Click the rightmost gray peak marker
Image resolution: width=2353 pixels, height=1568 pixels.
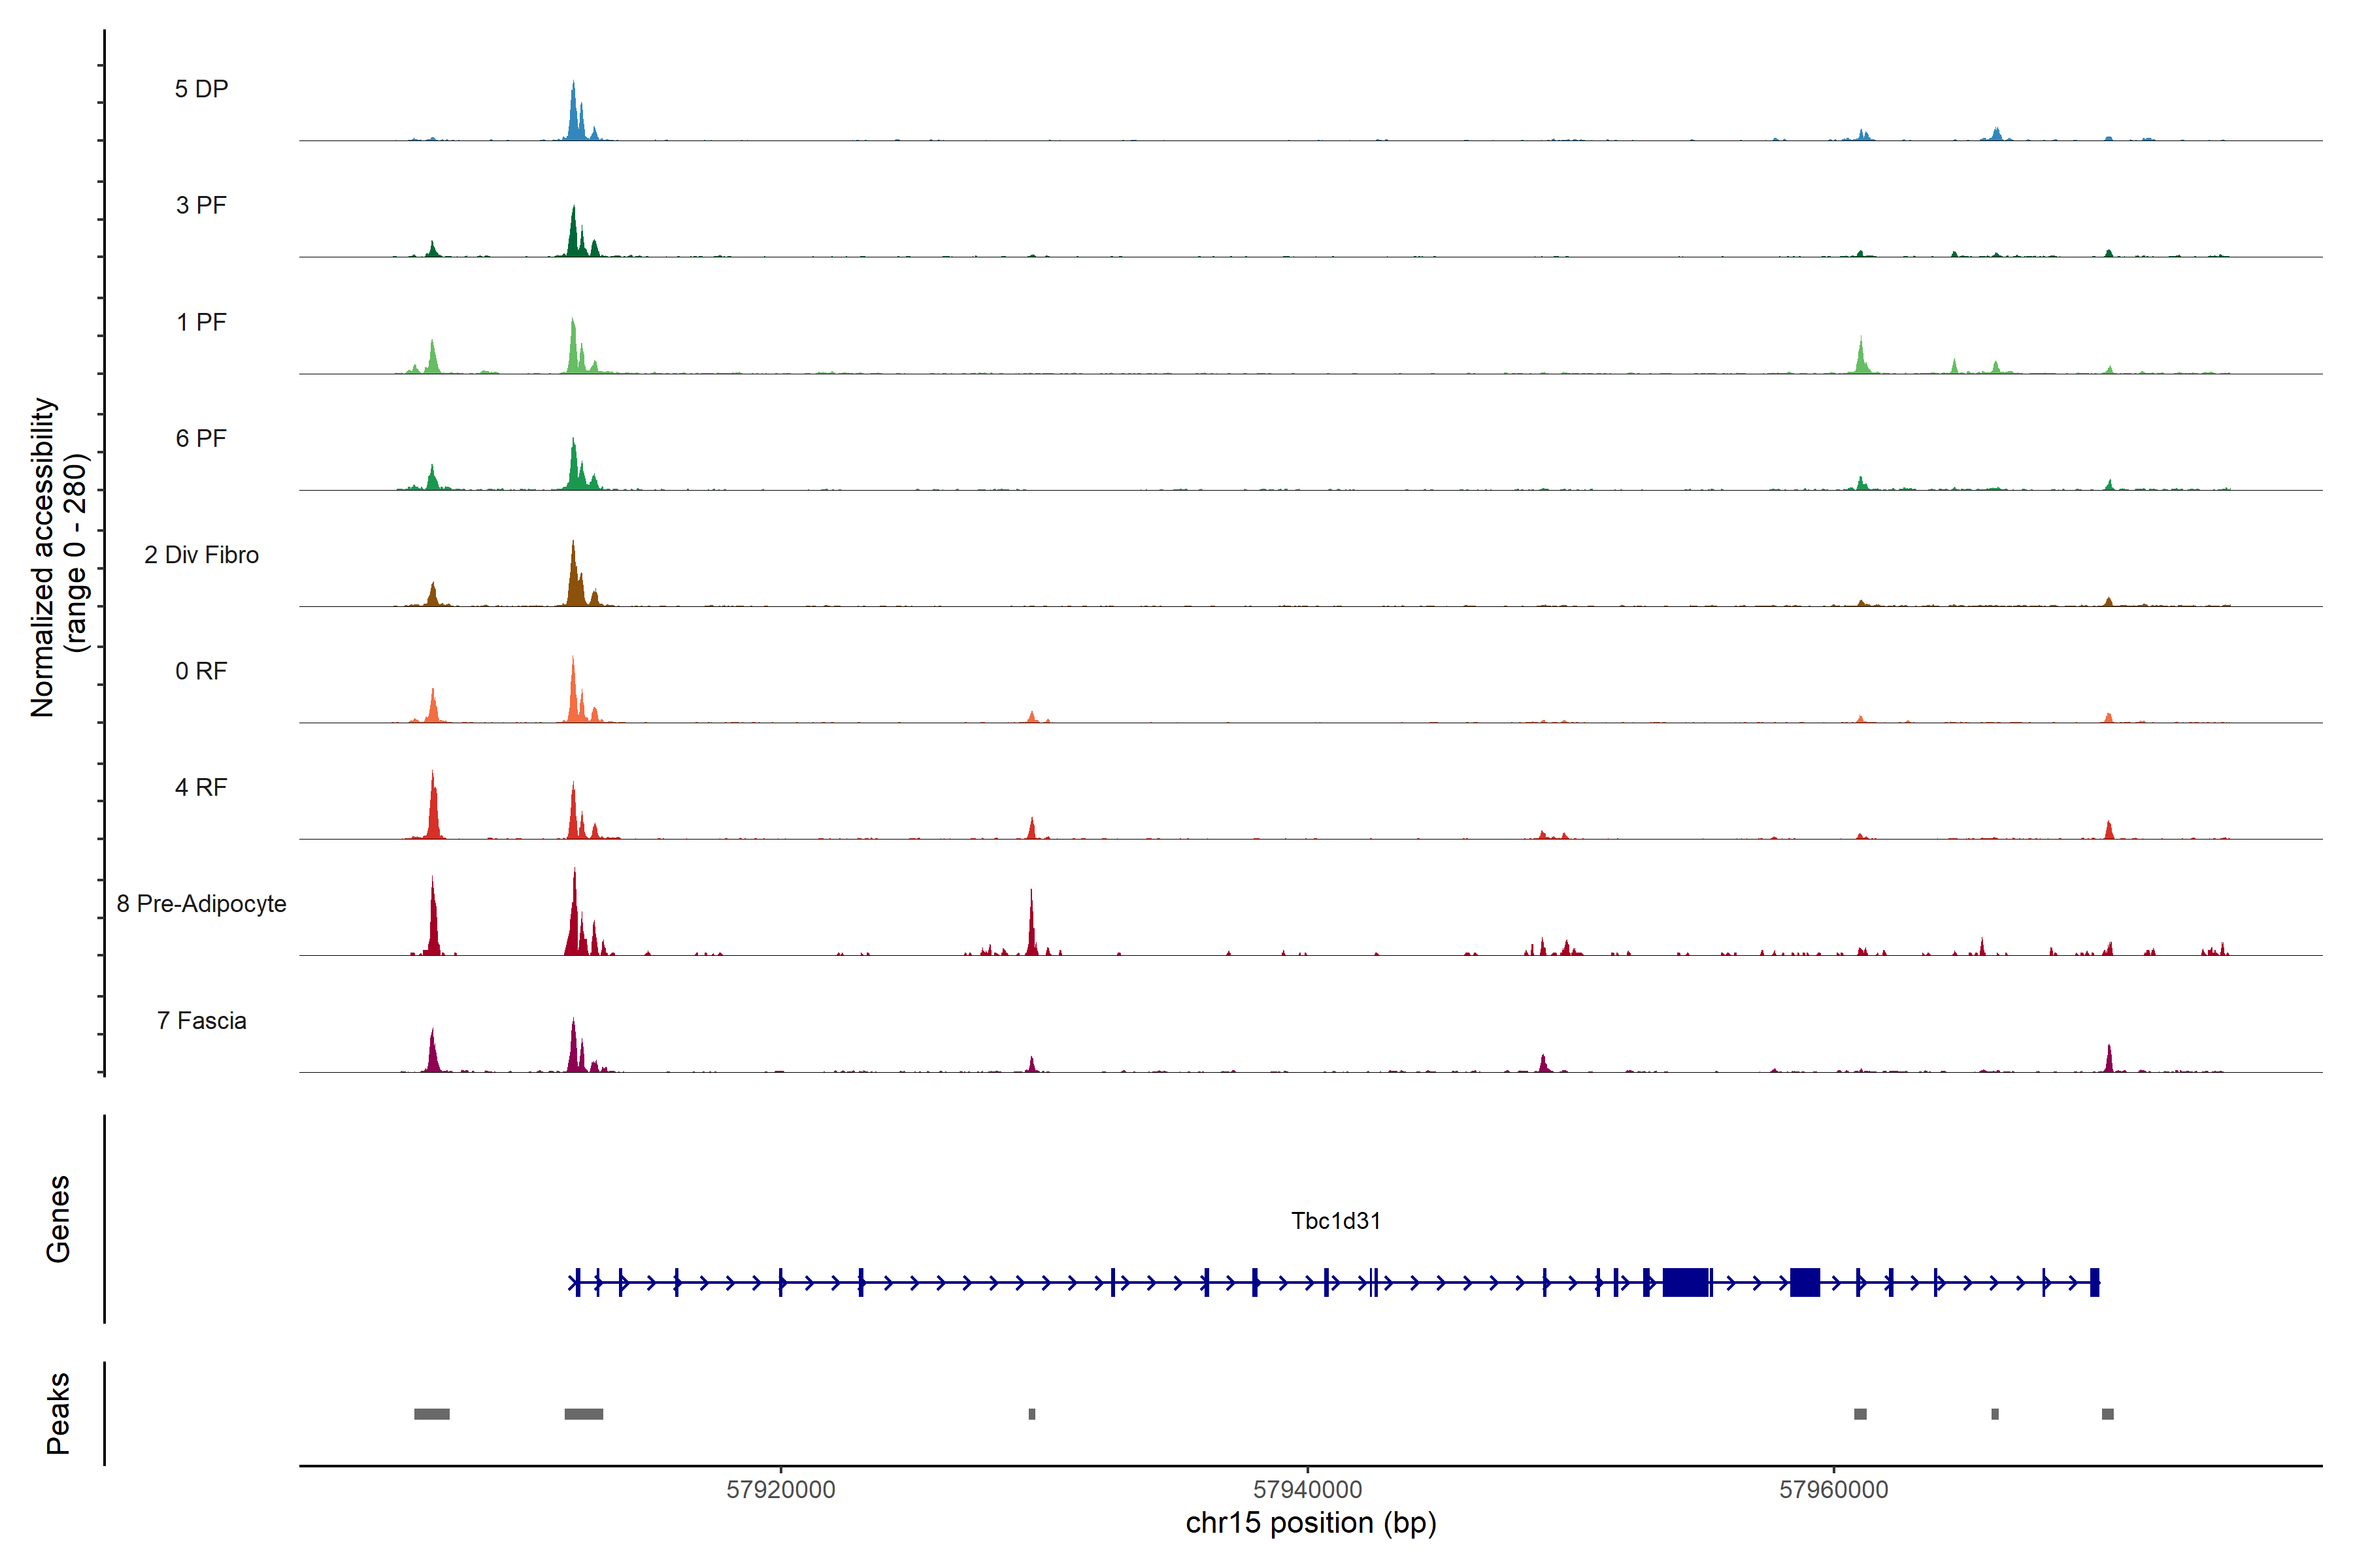tap(2108, 1414)
